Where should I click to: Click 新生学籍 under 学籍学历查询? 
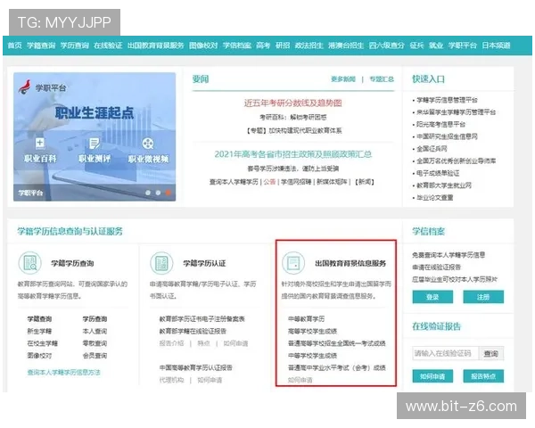coord(39,331)
